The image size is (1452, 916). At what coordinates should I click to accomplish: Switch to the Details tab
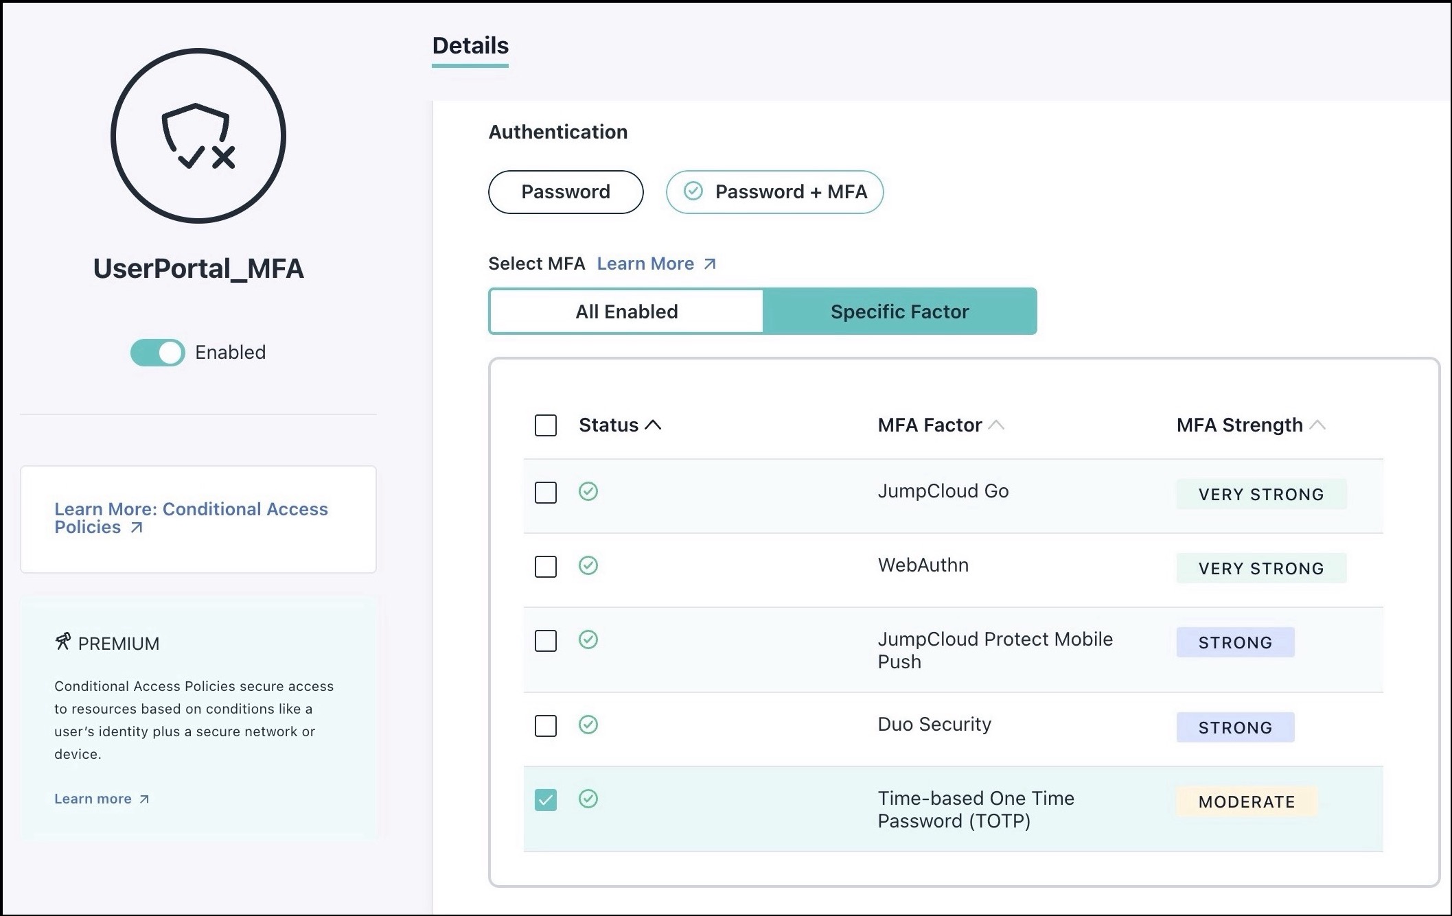[x=470, y=45]
